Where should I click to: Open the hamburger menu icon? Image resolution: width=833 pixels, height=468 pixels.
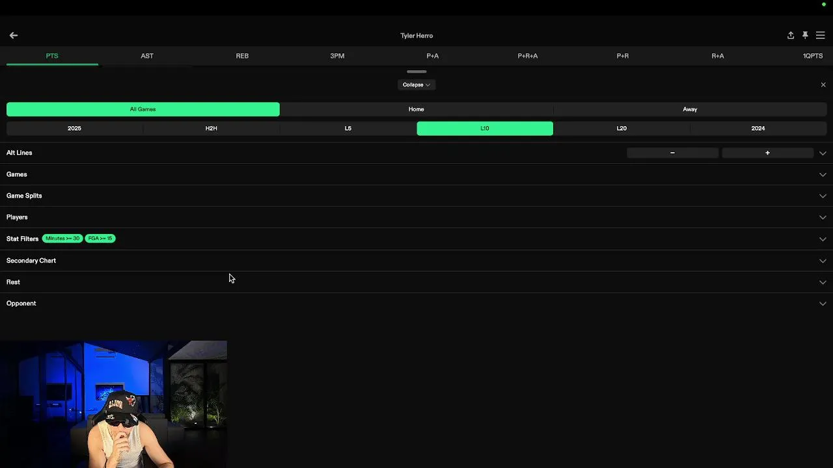(820, 35)
